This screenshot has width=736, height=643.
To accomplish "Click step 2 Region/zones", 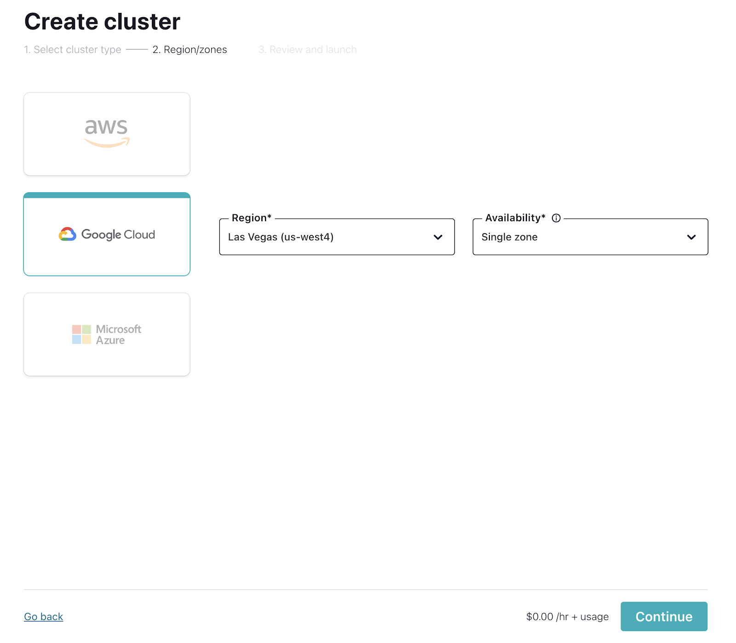I will point(190,50).
